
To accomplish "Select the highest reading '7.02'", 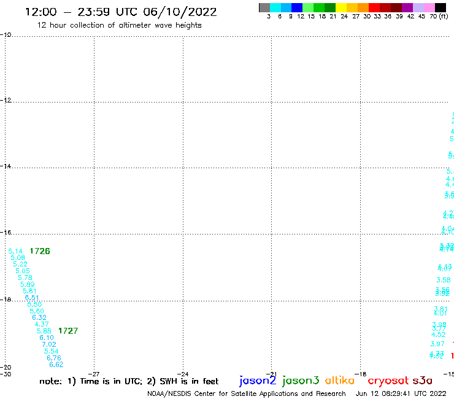I will click(49, 344).
